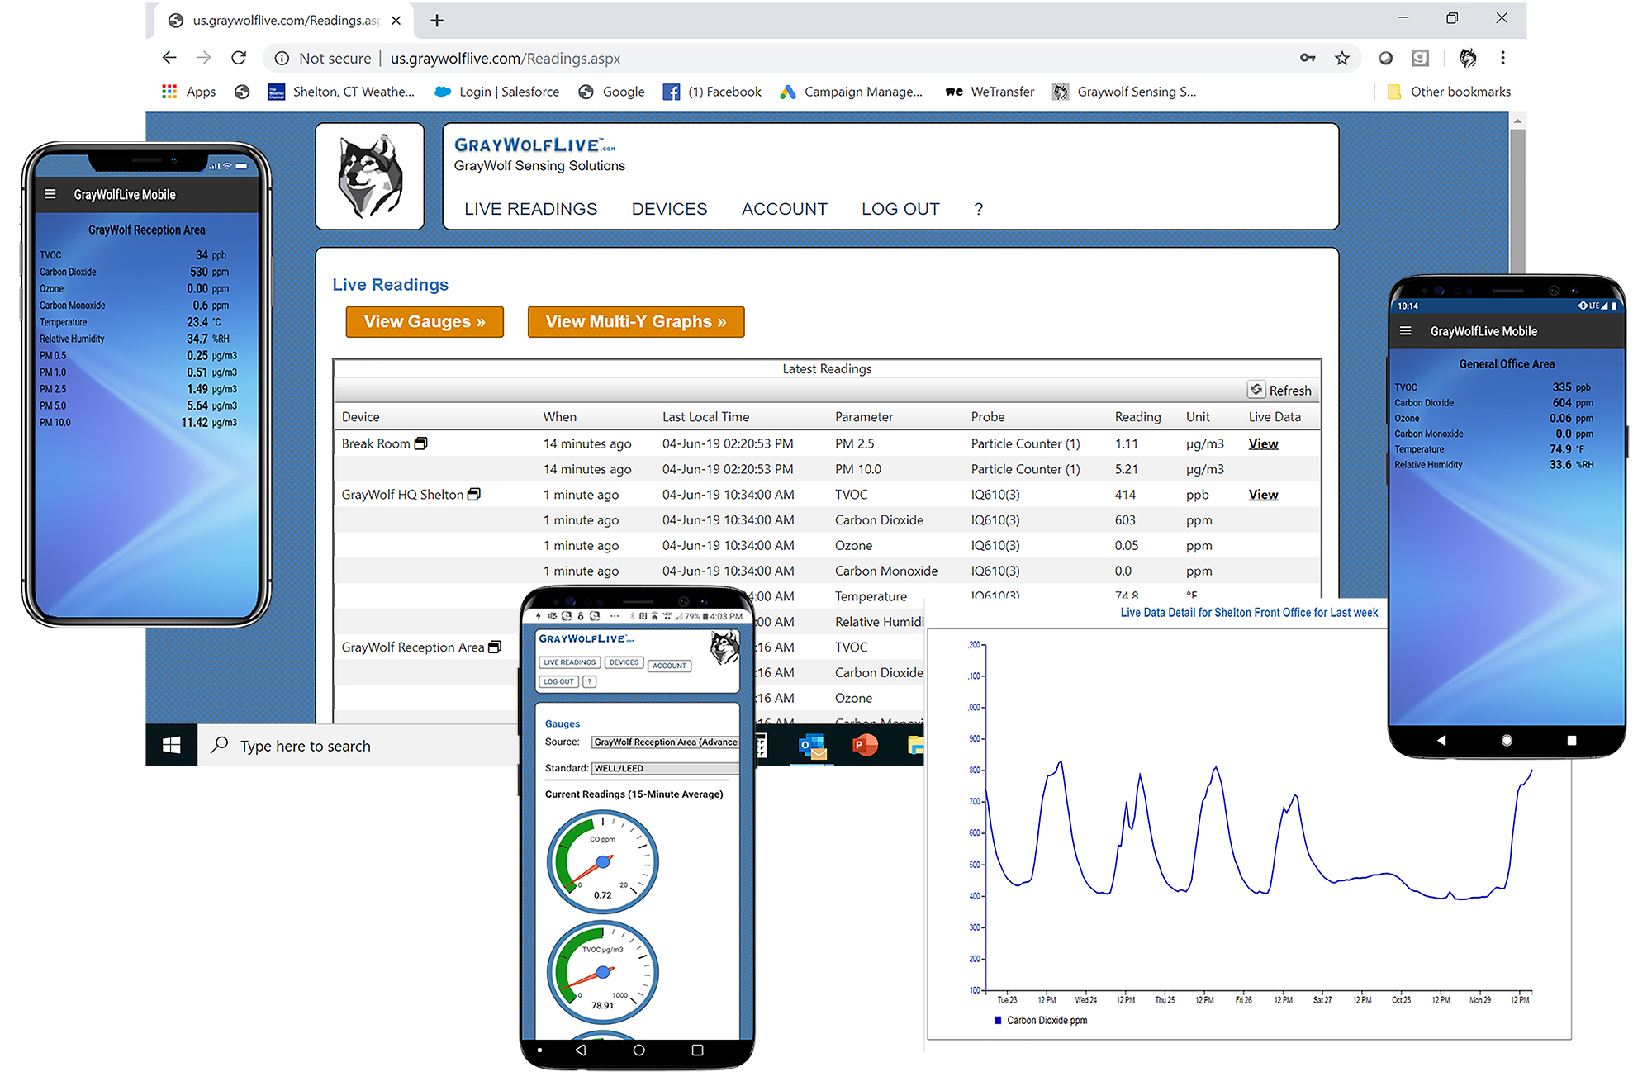Tap Android back button on right phone
The width and height of the screenshot is (1652, 1086).
pyautogui.click(x=1441, y=740)
